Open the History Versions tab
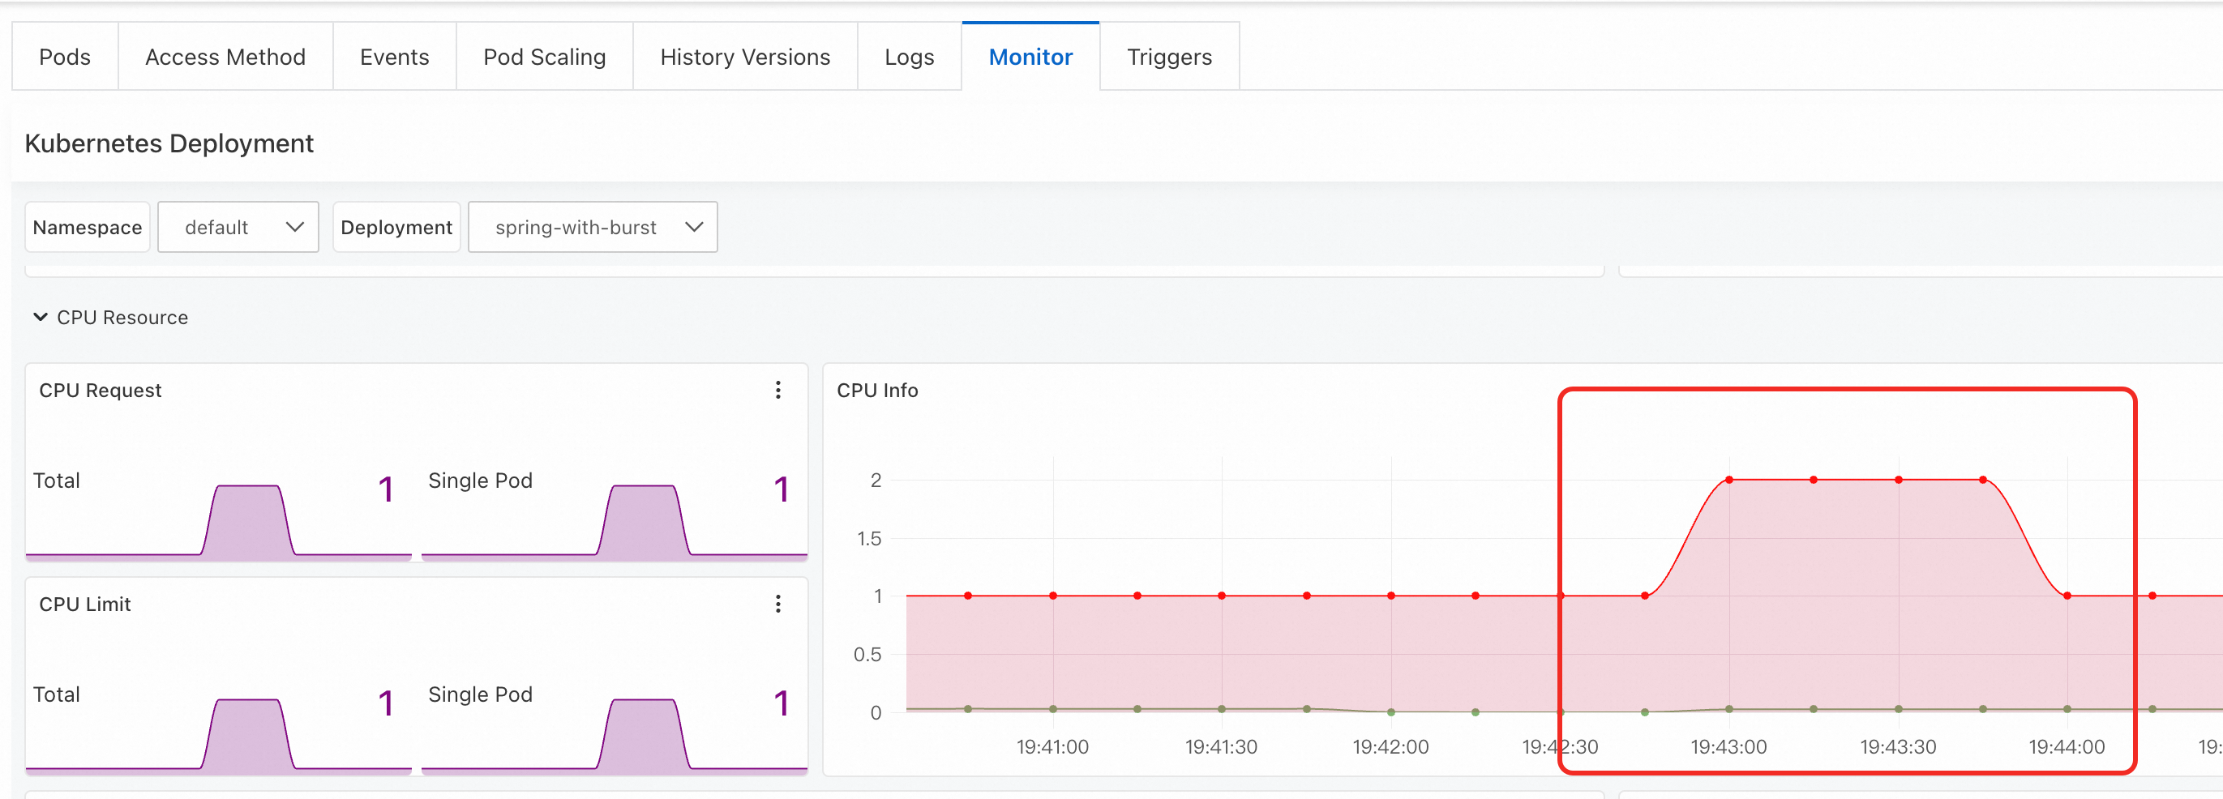Image resolution: width=2223 pixels, height=799 pixels. coord(745,57)
